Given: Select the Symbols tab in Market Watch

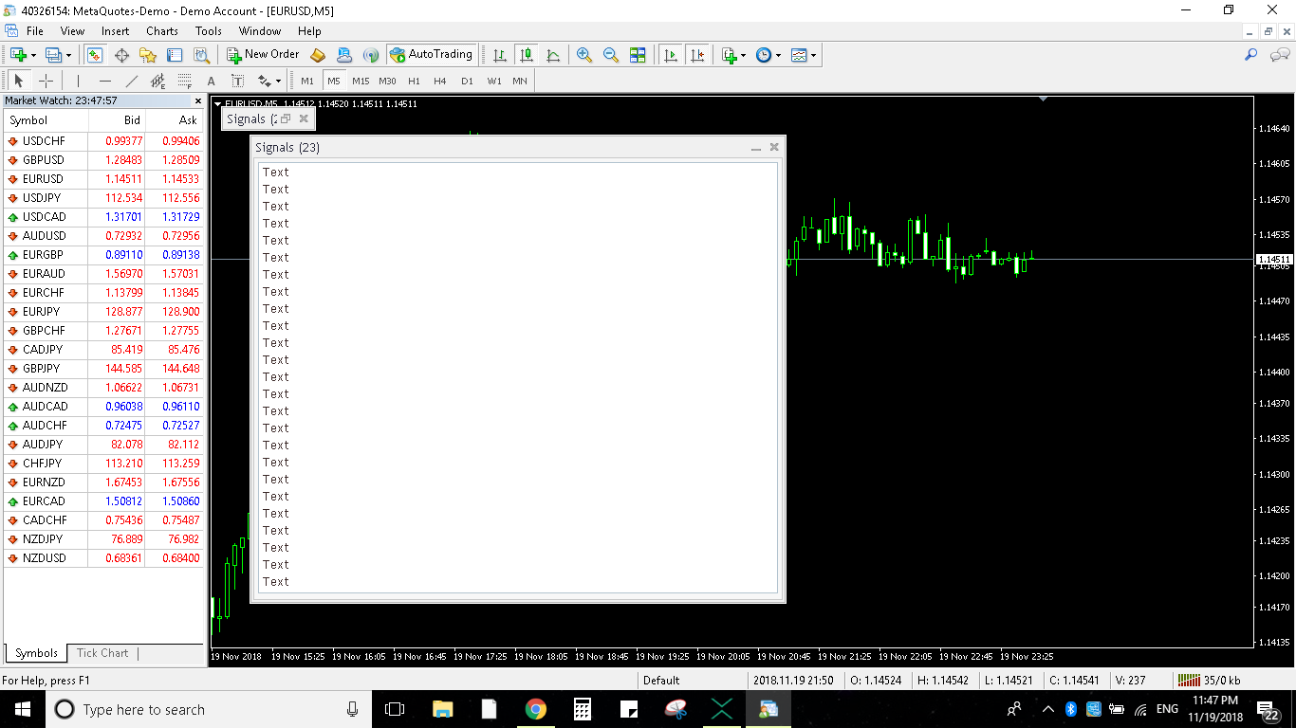Looking at the screenshot, I should click(x=36, y=653).
